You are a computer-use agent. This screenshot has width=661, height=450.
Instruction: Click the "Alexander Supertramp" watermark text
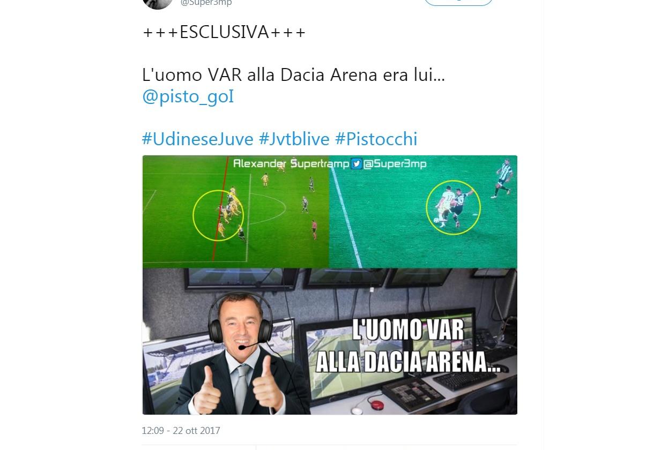point(291,164)
